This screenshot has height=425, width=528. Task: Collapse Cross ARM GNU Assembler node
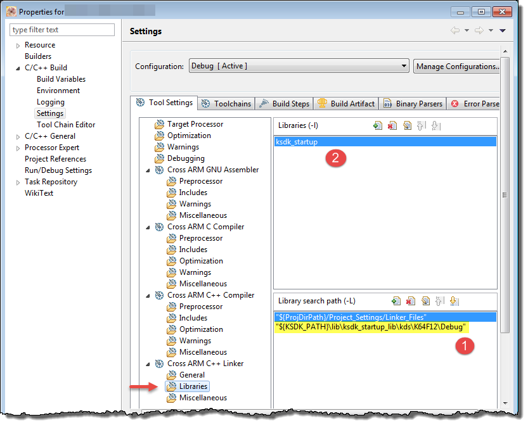[148, 170]
